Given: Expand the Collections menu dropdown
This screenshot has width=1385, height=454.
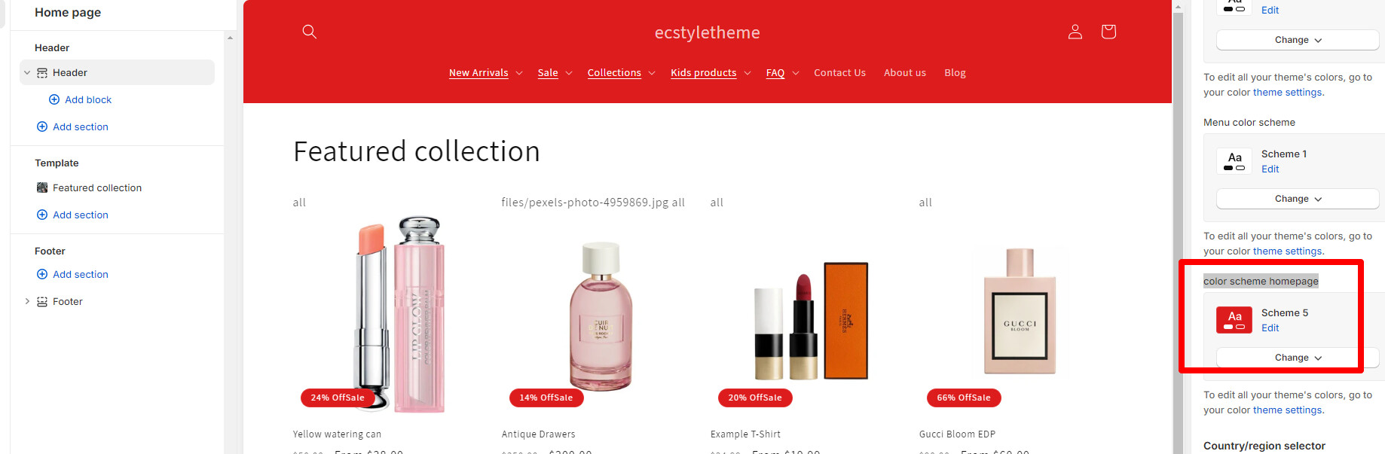Looking at the screenshot, I should [x=652, y=73].
